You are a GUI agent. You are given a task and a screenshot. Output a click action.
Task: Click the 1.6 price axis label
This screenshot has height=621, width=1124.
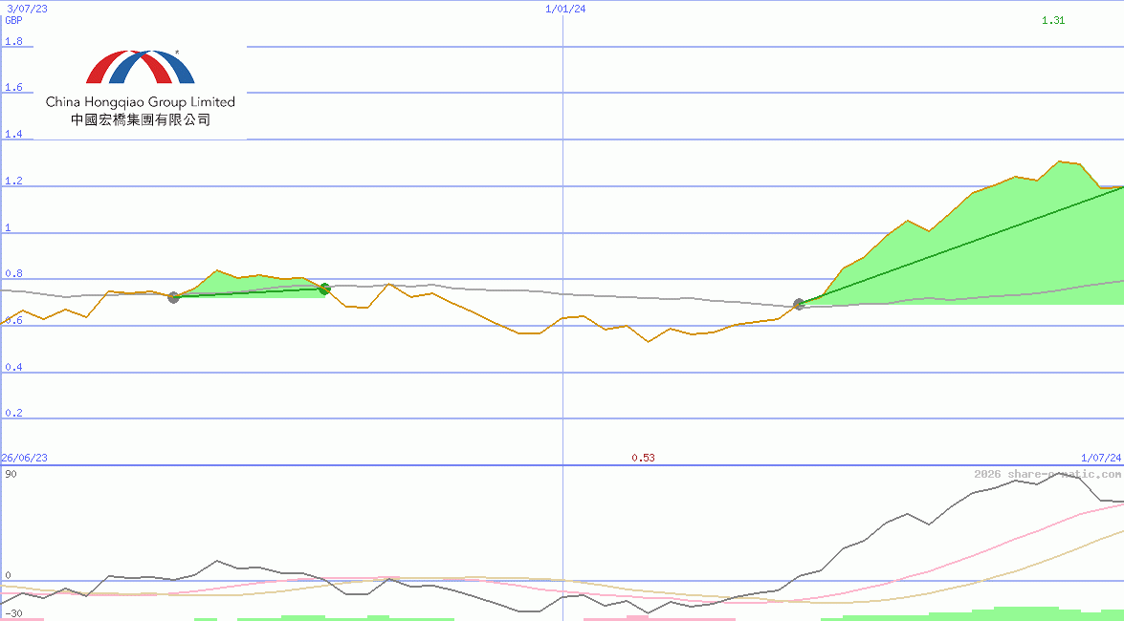pos(13,87)
